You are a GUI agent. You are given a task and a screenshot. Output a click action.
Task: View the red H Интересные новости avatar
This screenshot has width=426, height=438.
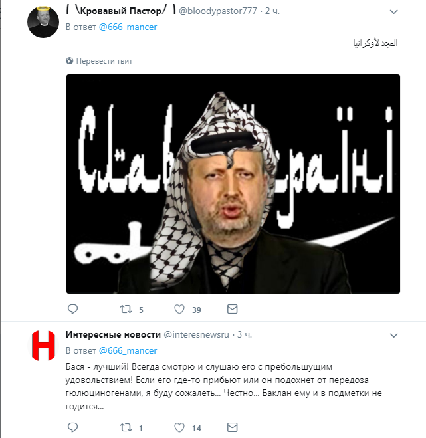point(43,346)
